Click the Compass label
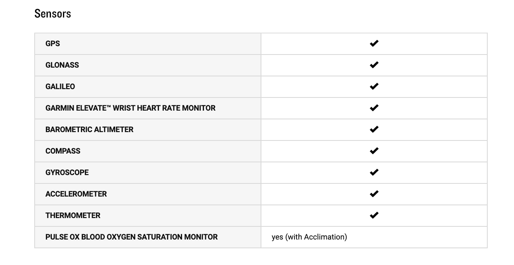 [63, 151]
